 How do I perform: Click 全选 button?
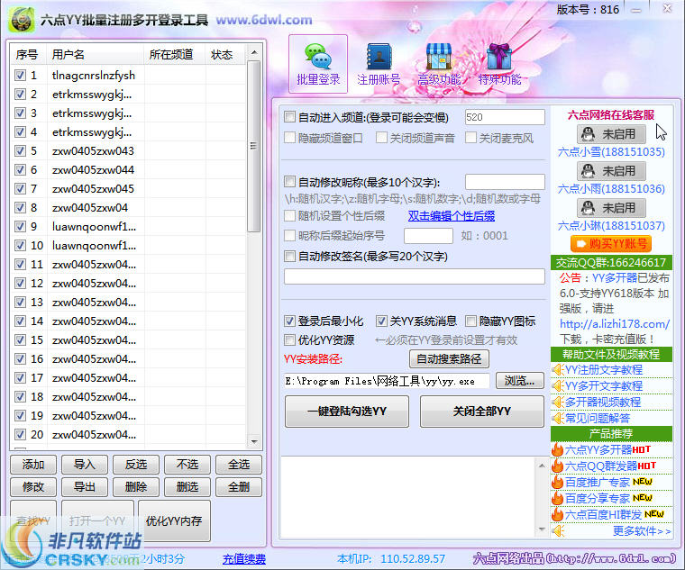point(239,465)
